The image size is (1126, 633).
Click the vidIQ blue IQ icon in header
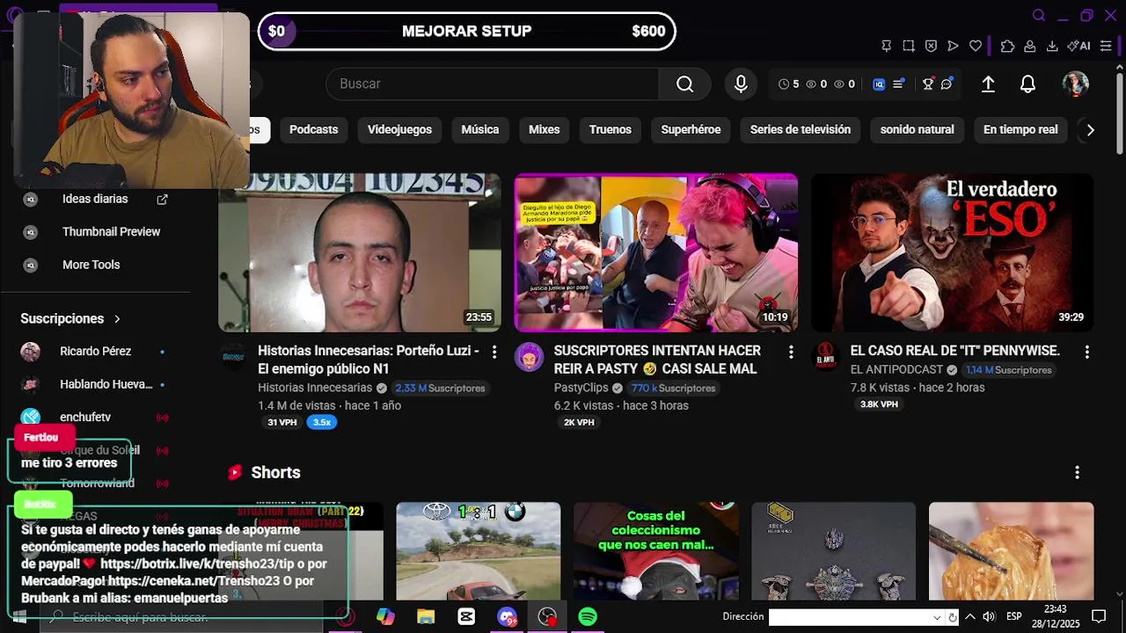879,84
